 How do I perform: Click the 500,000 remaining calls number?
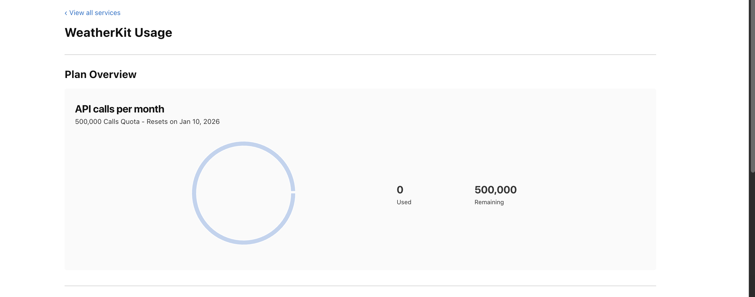(495, 190)
